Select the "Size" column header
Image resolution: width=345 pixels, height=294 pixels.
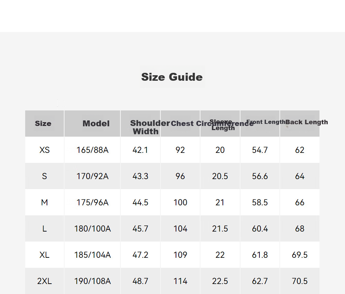point(43,124)
